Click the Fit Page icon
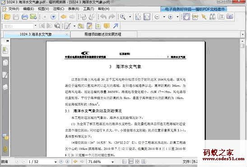 click(x=138, y=17)
